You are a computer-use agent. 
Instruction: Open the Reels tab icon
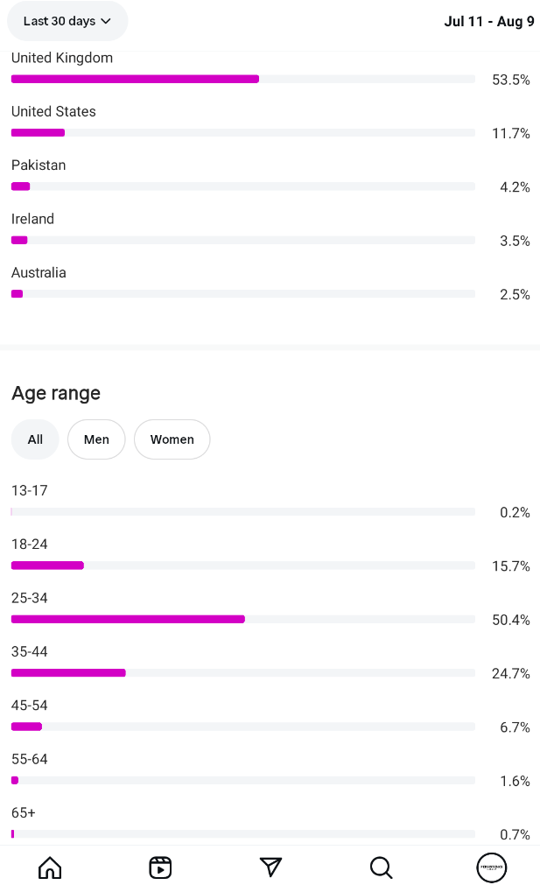tap(160, 867)
